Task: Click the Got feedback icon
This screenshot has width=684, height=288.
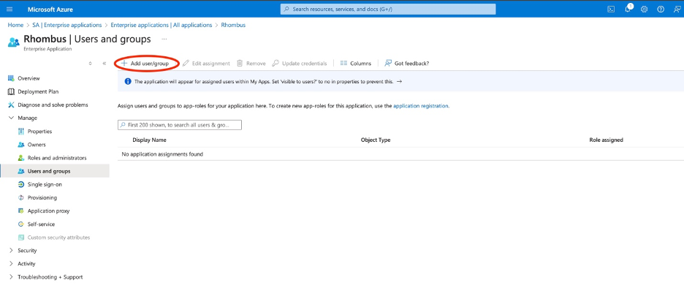Action: (x=388, y=64)
